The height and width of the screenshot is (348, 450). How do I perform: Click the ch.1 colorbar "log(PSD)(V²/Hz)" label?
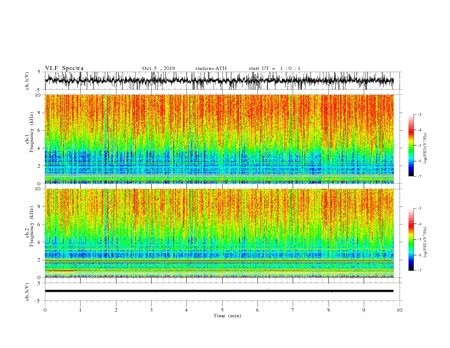[425, 148]
